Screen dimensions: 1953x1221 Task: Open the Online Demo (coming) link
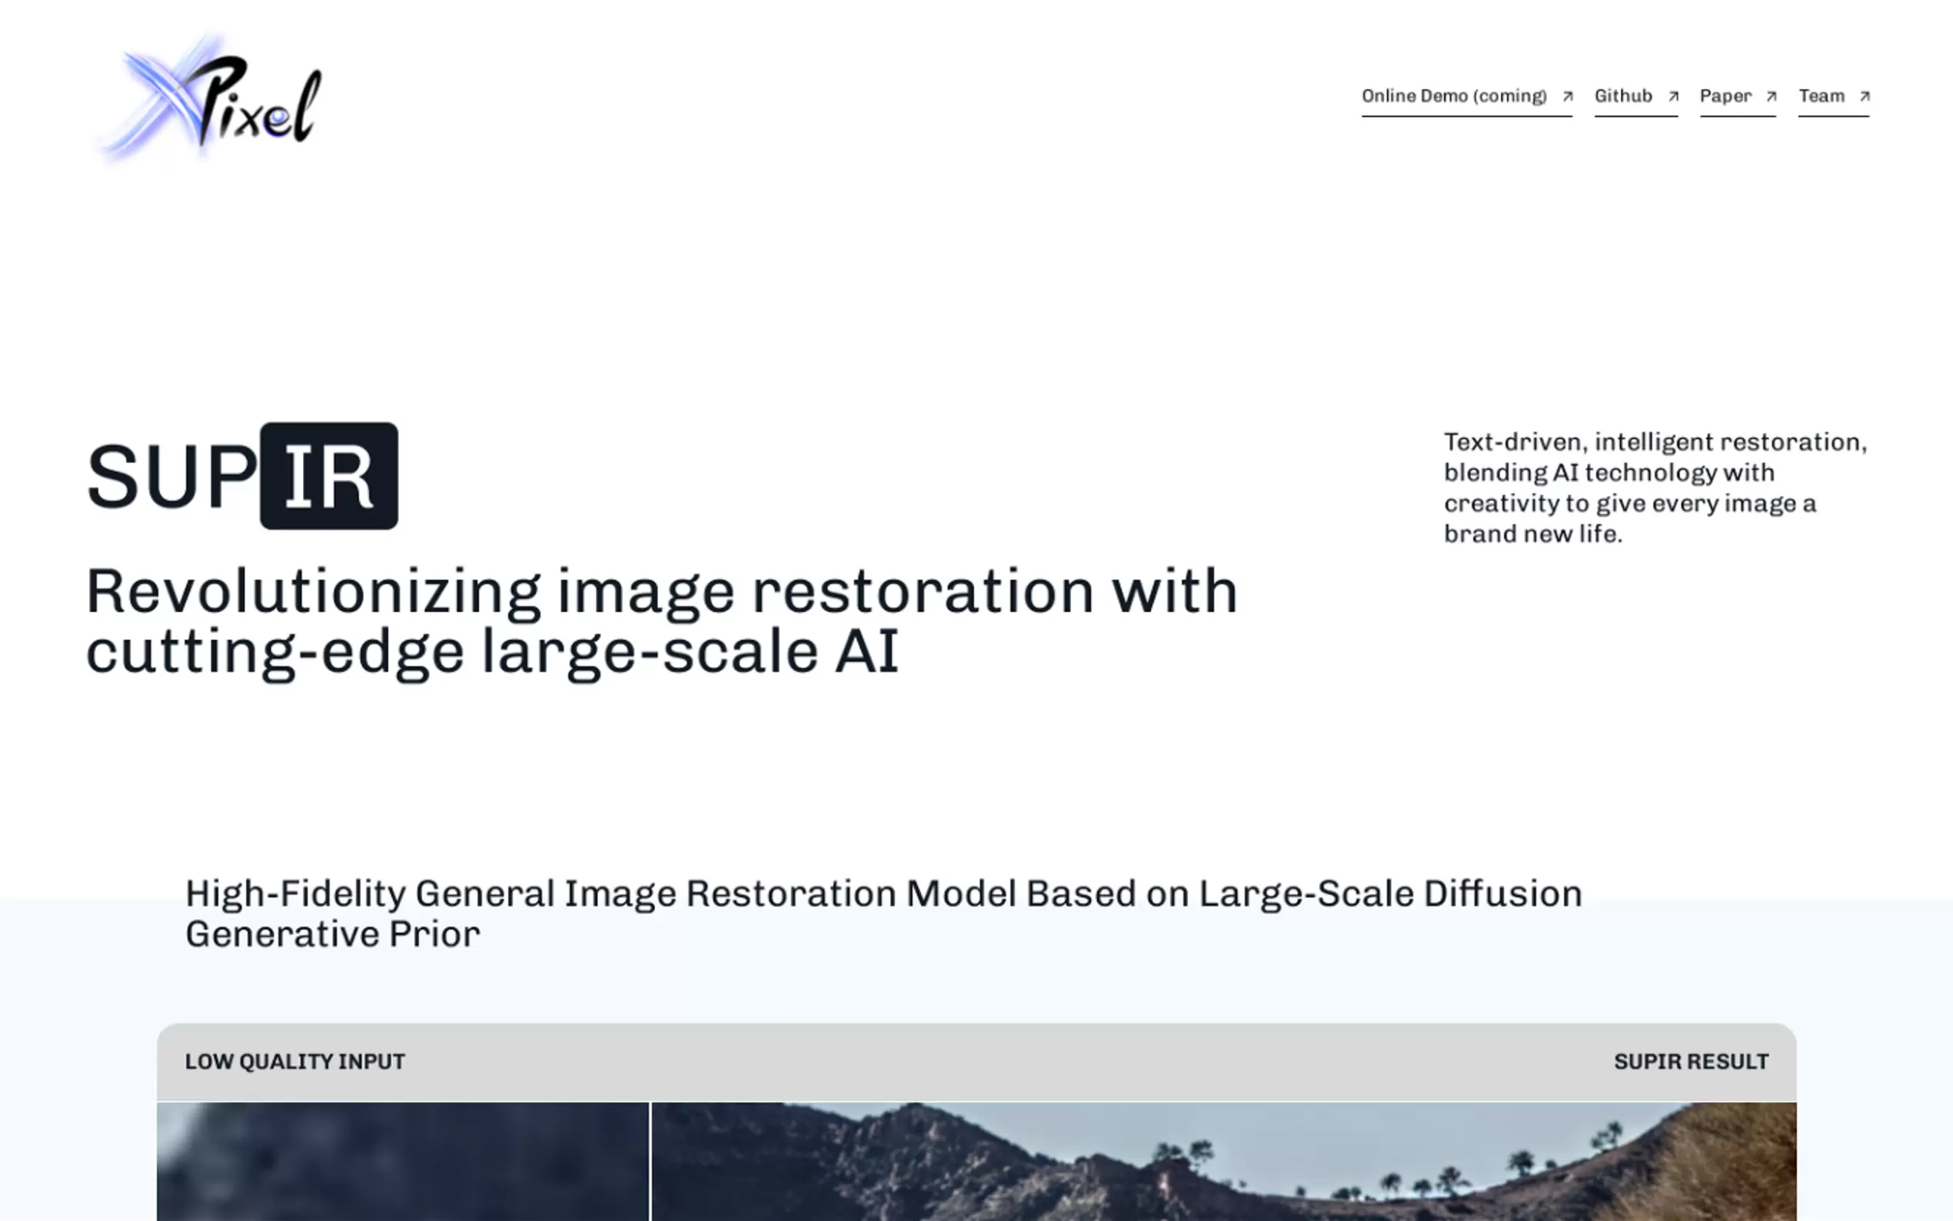point(1453,96)
